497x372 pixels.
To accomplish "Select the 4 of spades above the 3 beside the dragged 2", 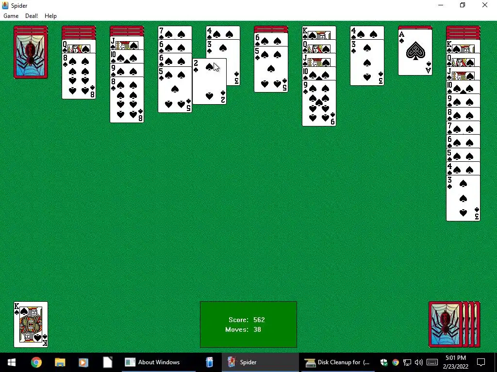I will [223, 32].
